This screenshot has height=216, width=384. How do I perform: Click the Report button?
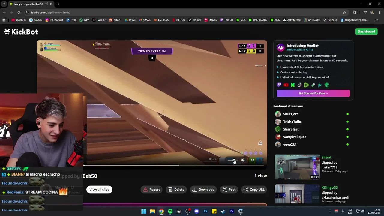click(151, 190)
